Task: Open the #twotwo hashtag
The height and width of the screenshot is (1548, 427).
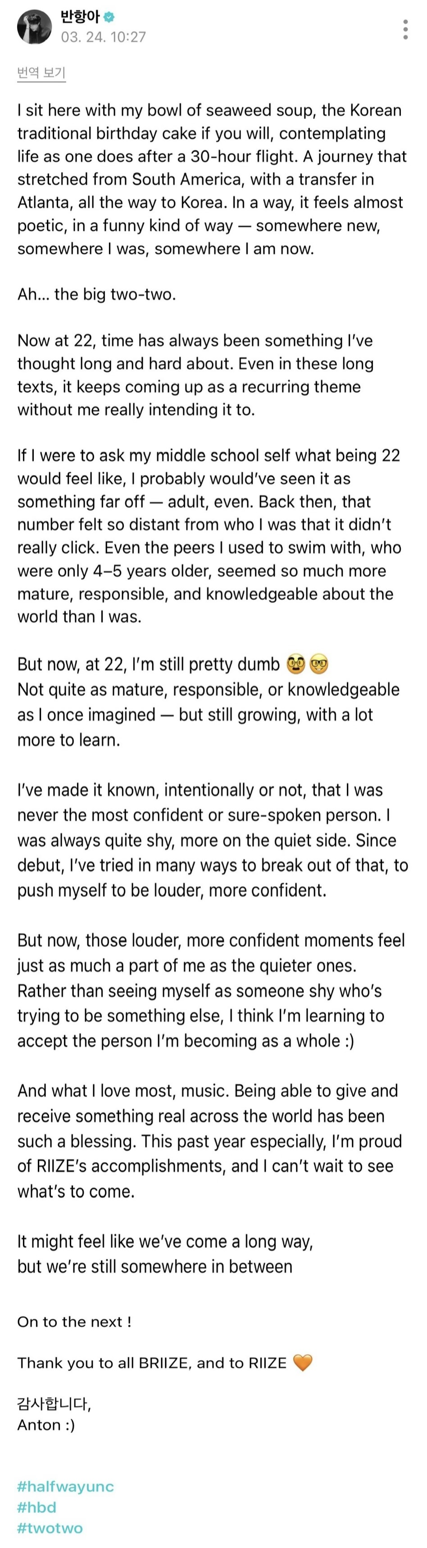Action: click(x=50, y=1528)
